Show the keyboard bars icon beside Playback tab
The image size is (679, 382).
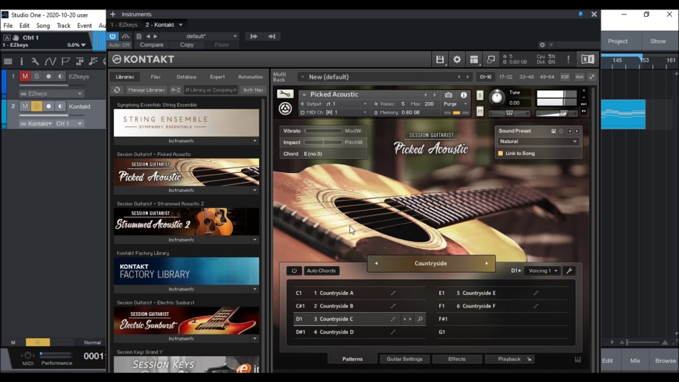coord(578,360)
